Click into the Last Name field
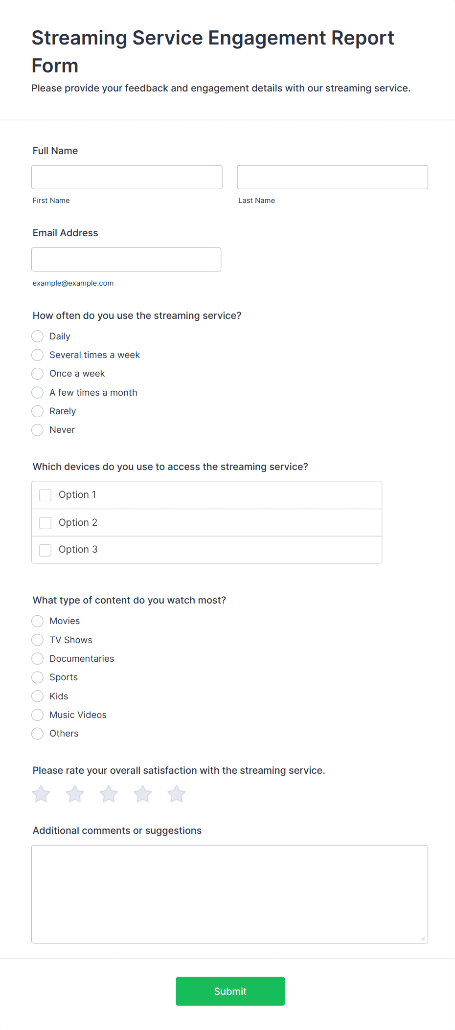Image resolution: width=455 pixels, height=1030 pixels. pyautogui.click(x=332, y=177)
